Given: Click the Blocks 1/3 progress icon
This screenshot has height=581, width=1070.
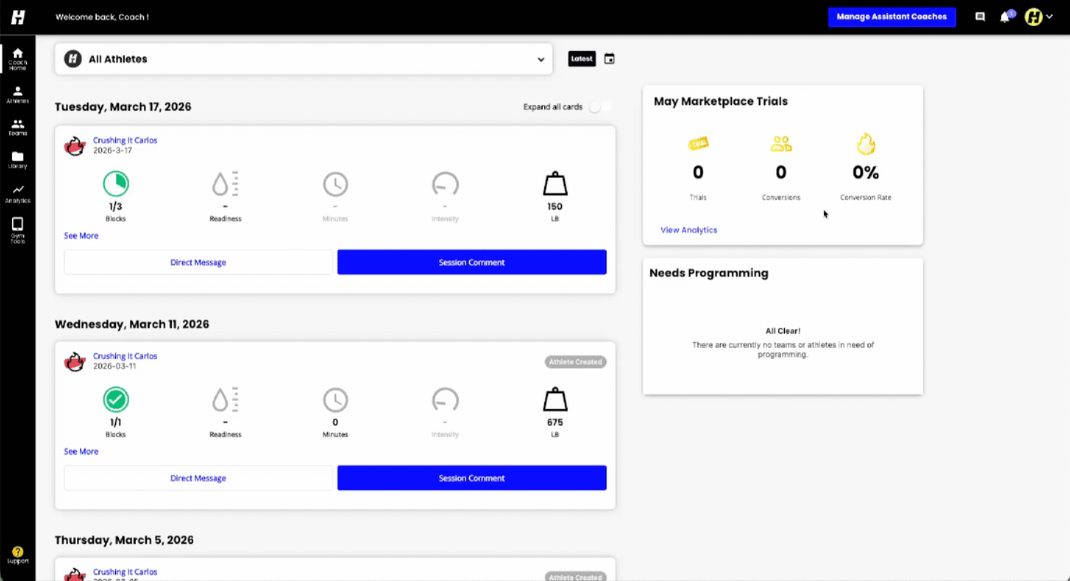Looking at the screenshot, I should [x=116, y=184].
